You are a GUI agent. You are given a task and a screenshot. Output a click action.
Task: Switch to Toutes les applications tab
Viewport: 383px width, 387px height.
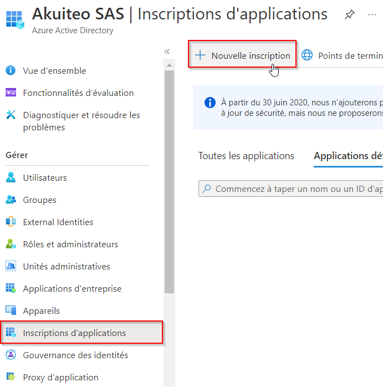[246, 156]
